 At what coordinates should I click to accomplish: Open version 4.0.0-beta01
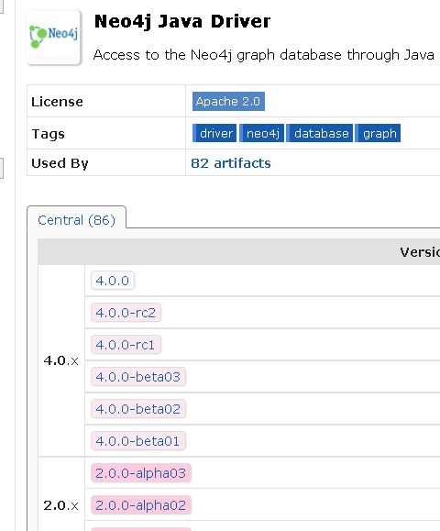click(138, 441)
